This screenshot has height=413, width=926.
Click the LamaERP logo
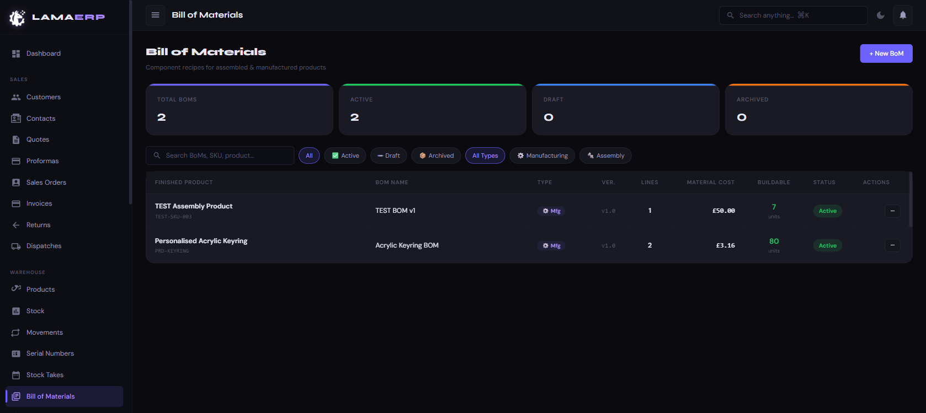[57, 18]
